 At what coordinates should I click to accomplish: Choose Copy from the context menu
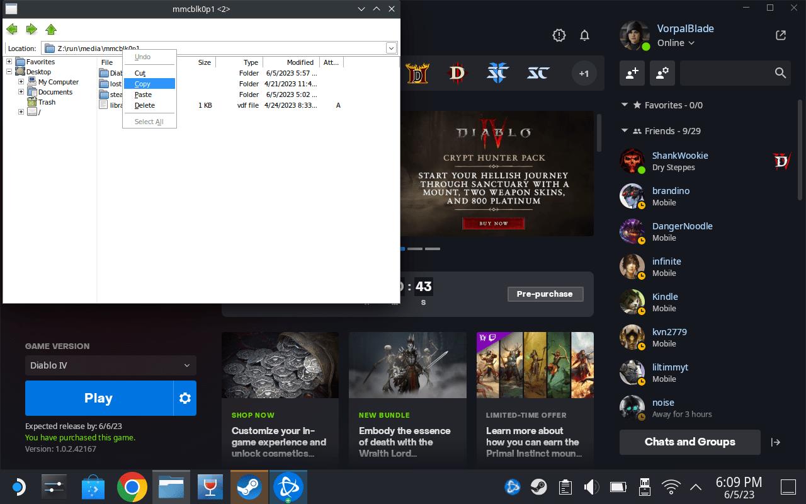point(143,84)
